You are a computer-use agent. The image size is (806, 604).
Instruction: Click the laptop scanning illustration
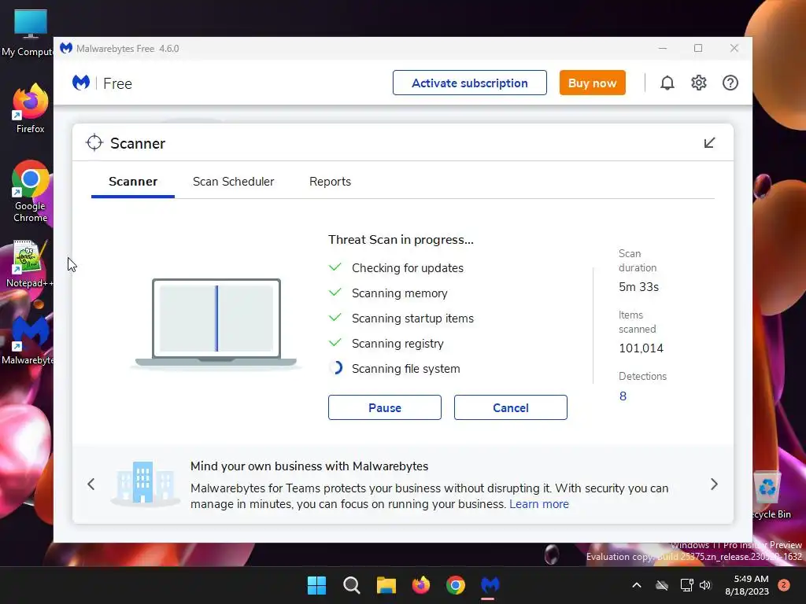216,323
